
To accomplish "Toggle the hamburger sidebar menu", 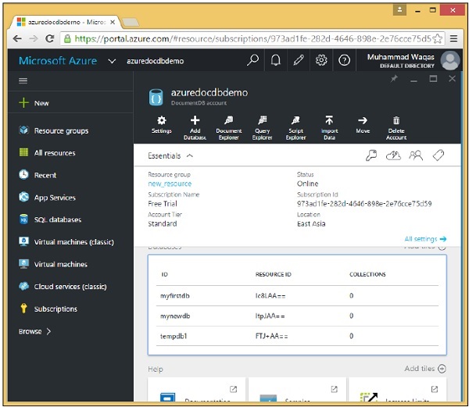I will tap(23, 80).
